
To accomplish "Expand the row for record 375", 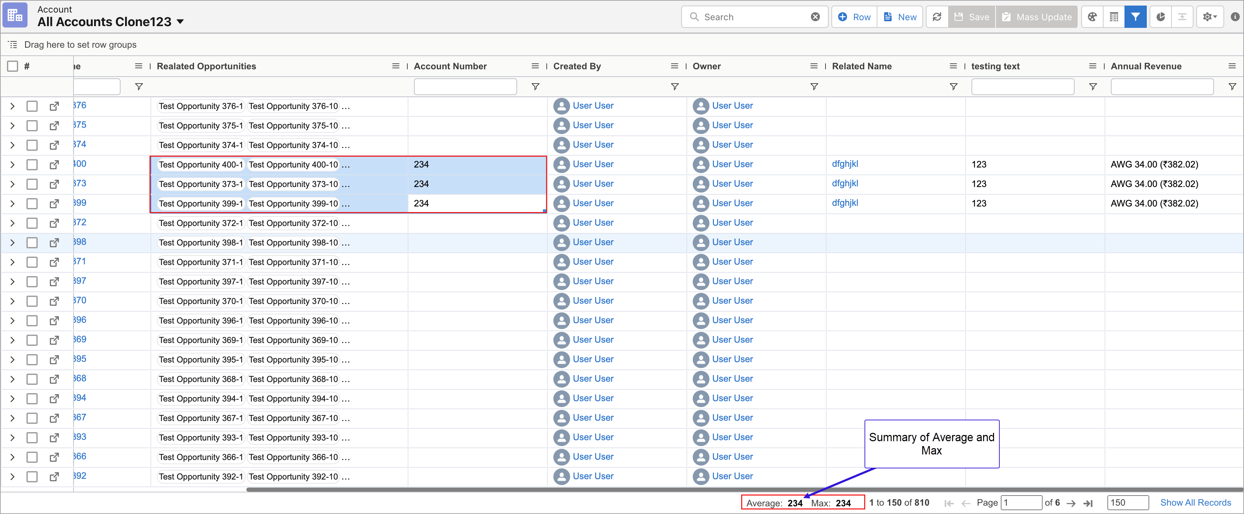I will click(13, 125).
